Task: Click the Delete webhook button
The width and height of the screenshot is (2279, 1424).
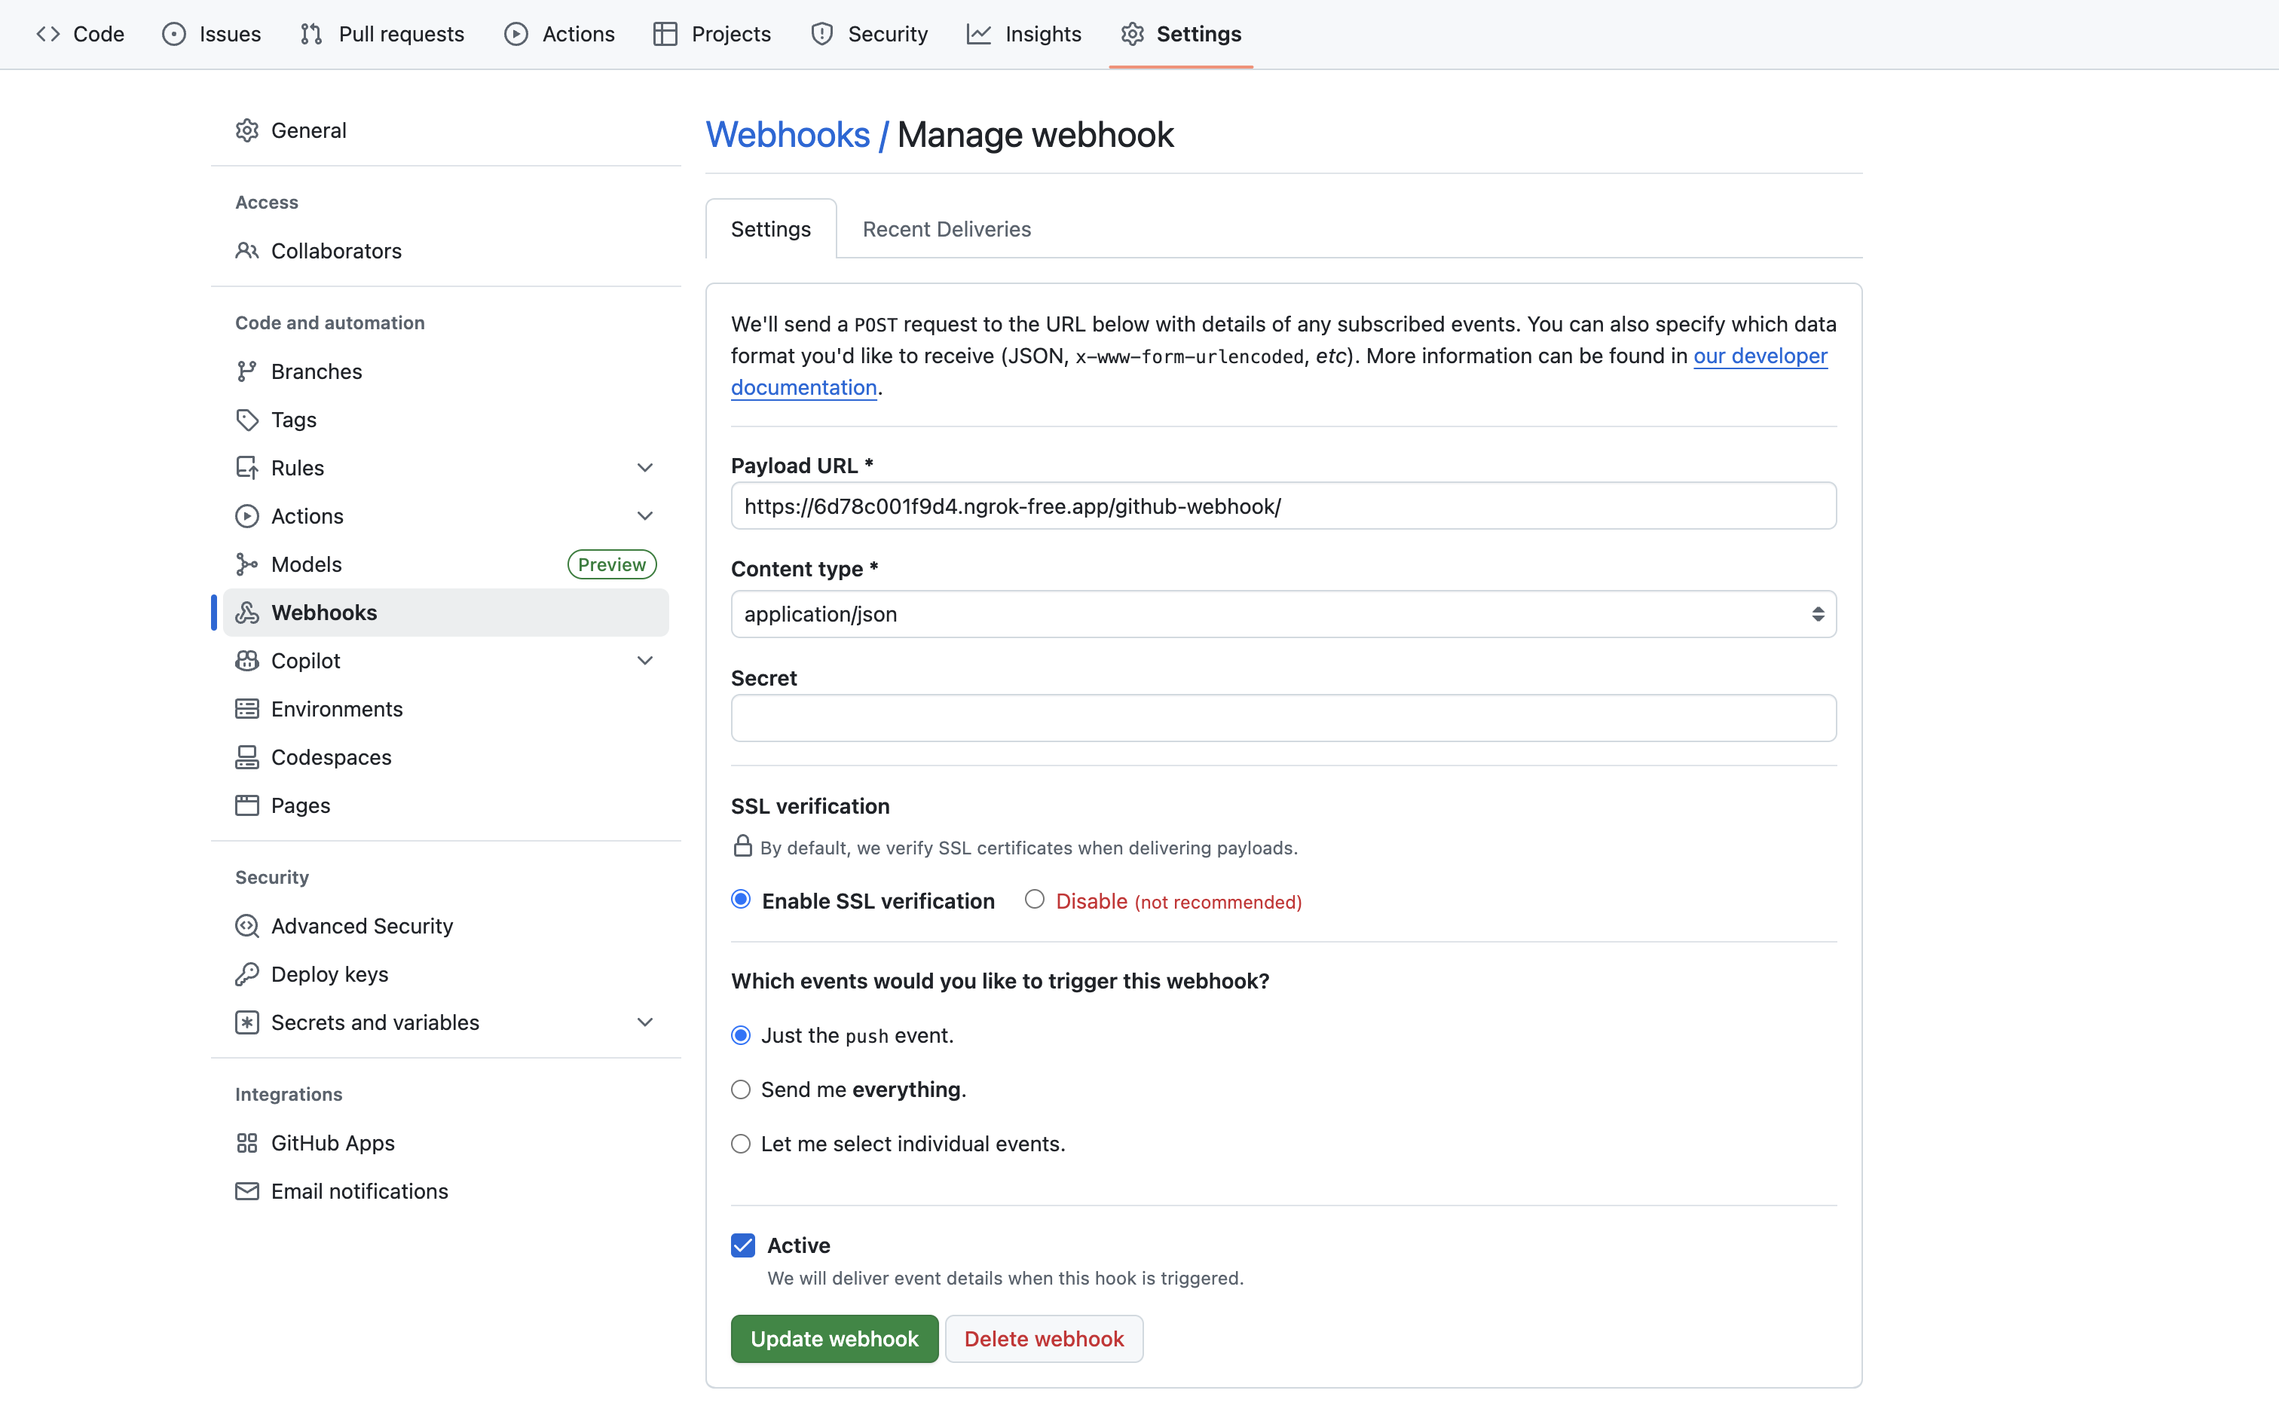Action: [1044, 1338]
